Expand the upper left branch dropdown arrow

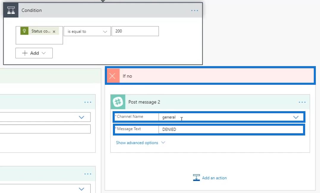81,117
